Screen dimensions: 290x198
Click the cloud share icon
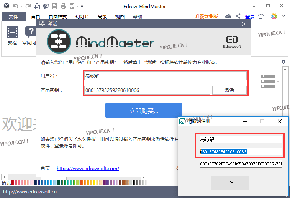(x=228, y=16)
